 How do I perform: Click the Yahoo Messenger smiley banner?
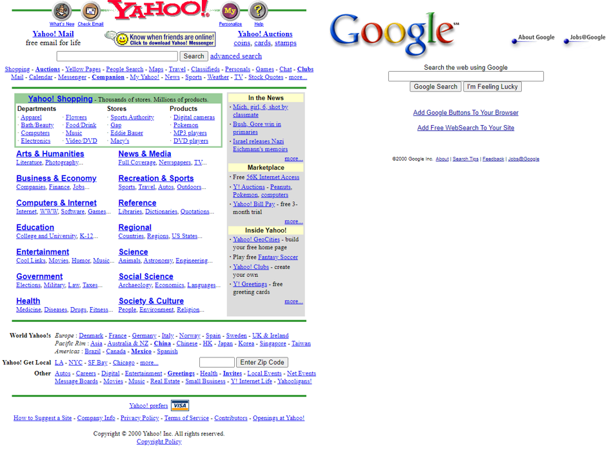160,39
